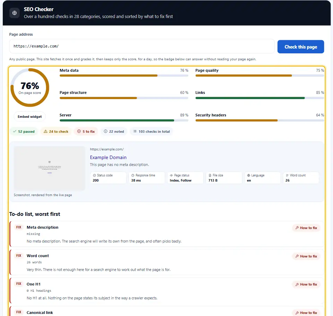Click the Word count lines icon
This screenshot has height=316, width=333.
(x=287, y=175)
